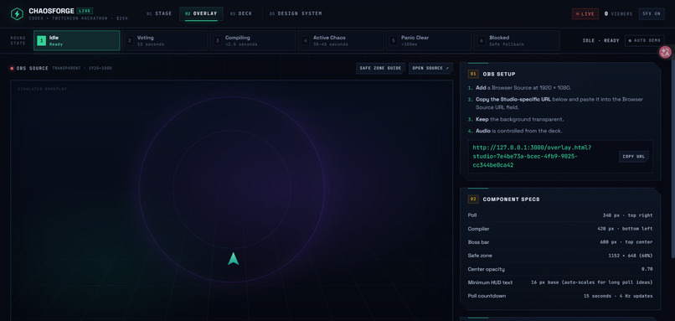675x321 pixels.
Task: Select round state 6 Blocked
Action: (x=517, y=40)
